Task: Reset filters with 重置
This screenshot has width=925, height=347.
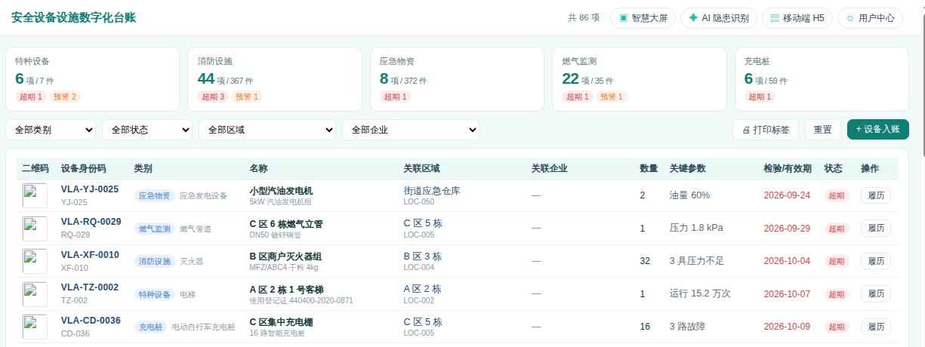Action: [x=823, y=130]
